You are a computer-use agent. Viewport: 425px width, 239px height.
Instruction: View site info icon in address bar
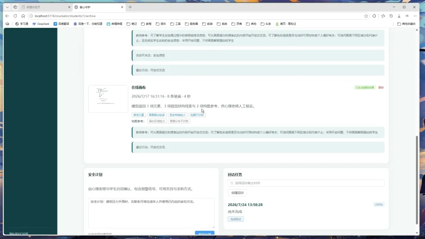click(31, 16)
